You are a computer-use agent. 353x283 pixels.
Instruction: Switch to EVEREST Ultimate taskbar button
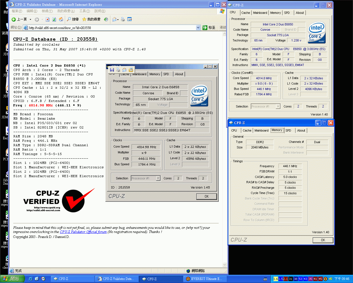click(205, 279)
